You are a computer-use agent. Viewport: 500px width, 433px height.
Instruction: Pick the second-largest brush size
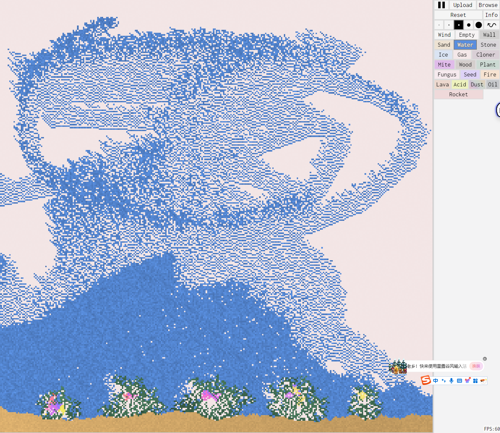[469, 25]
